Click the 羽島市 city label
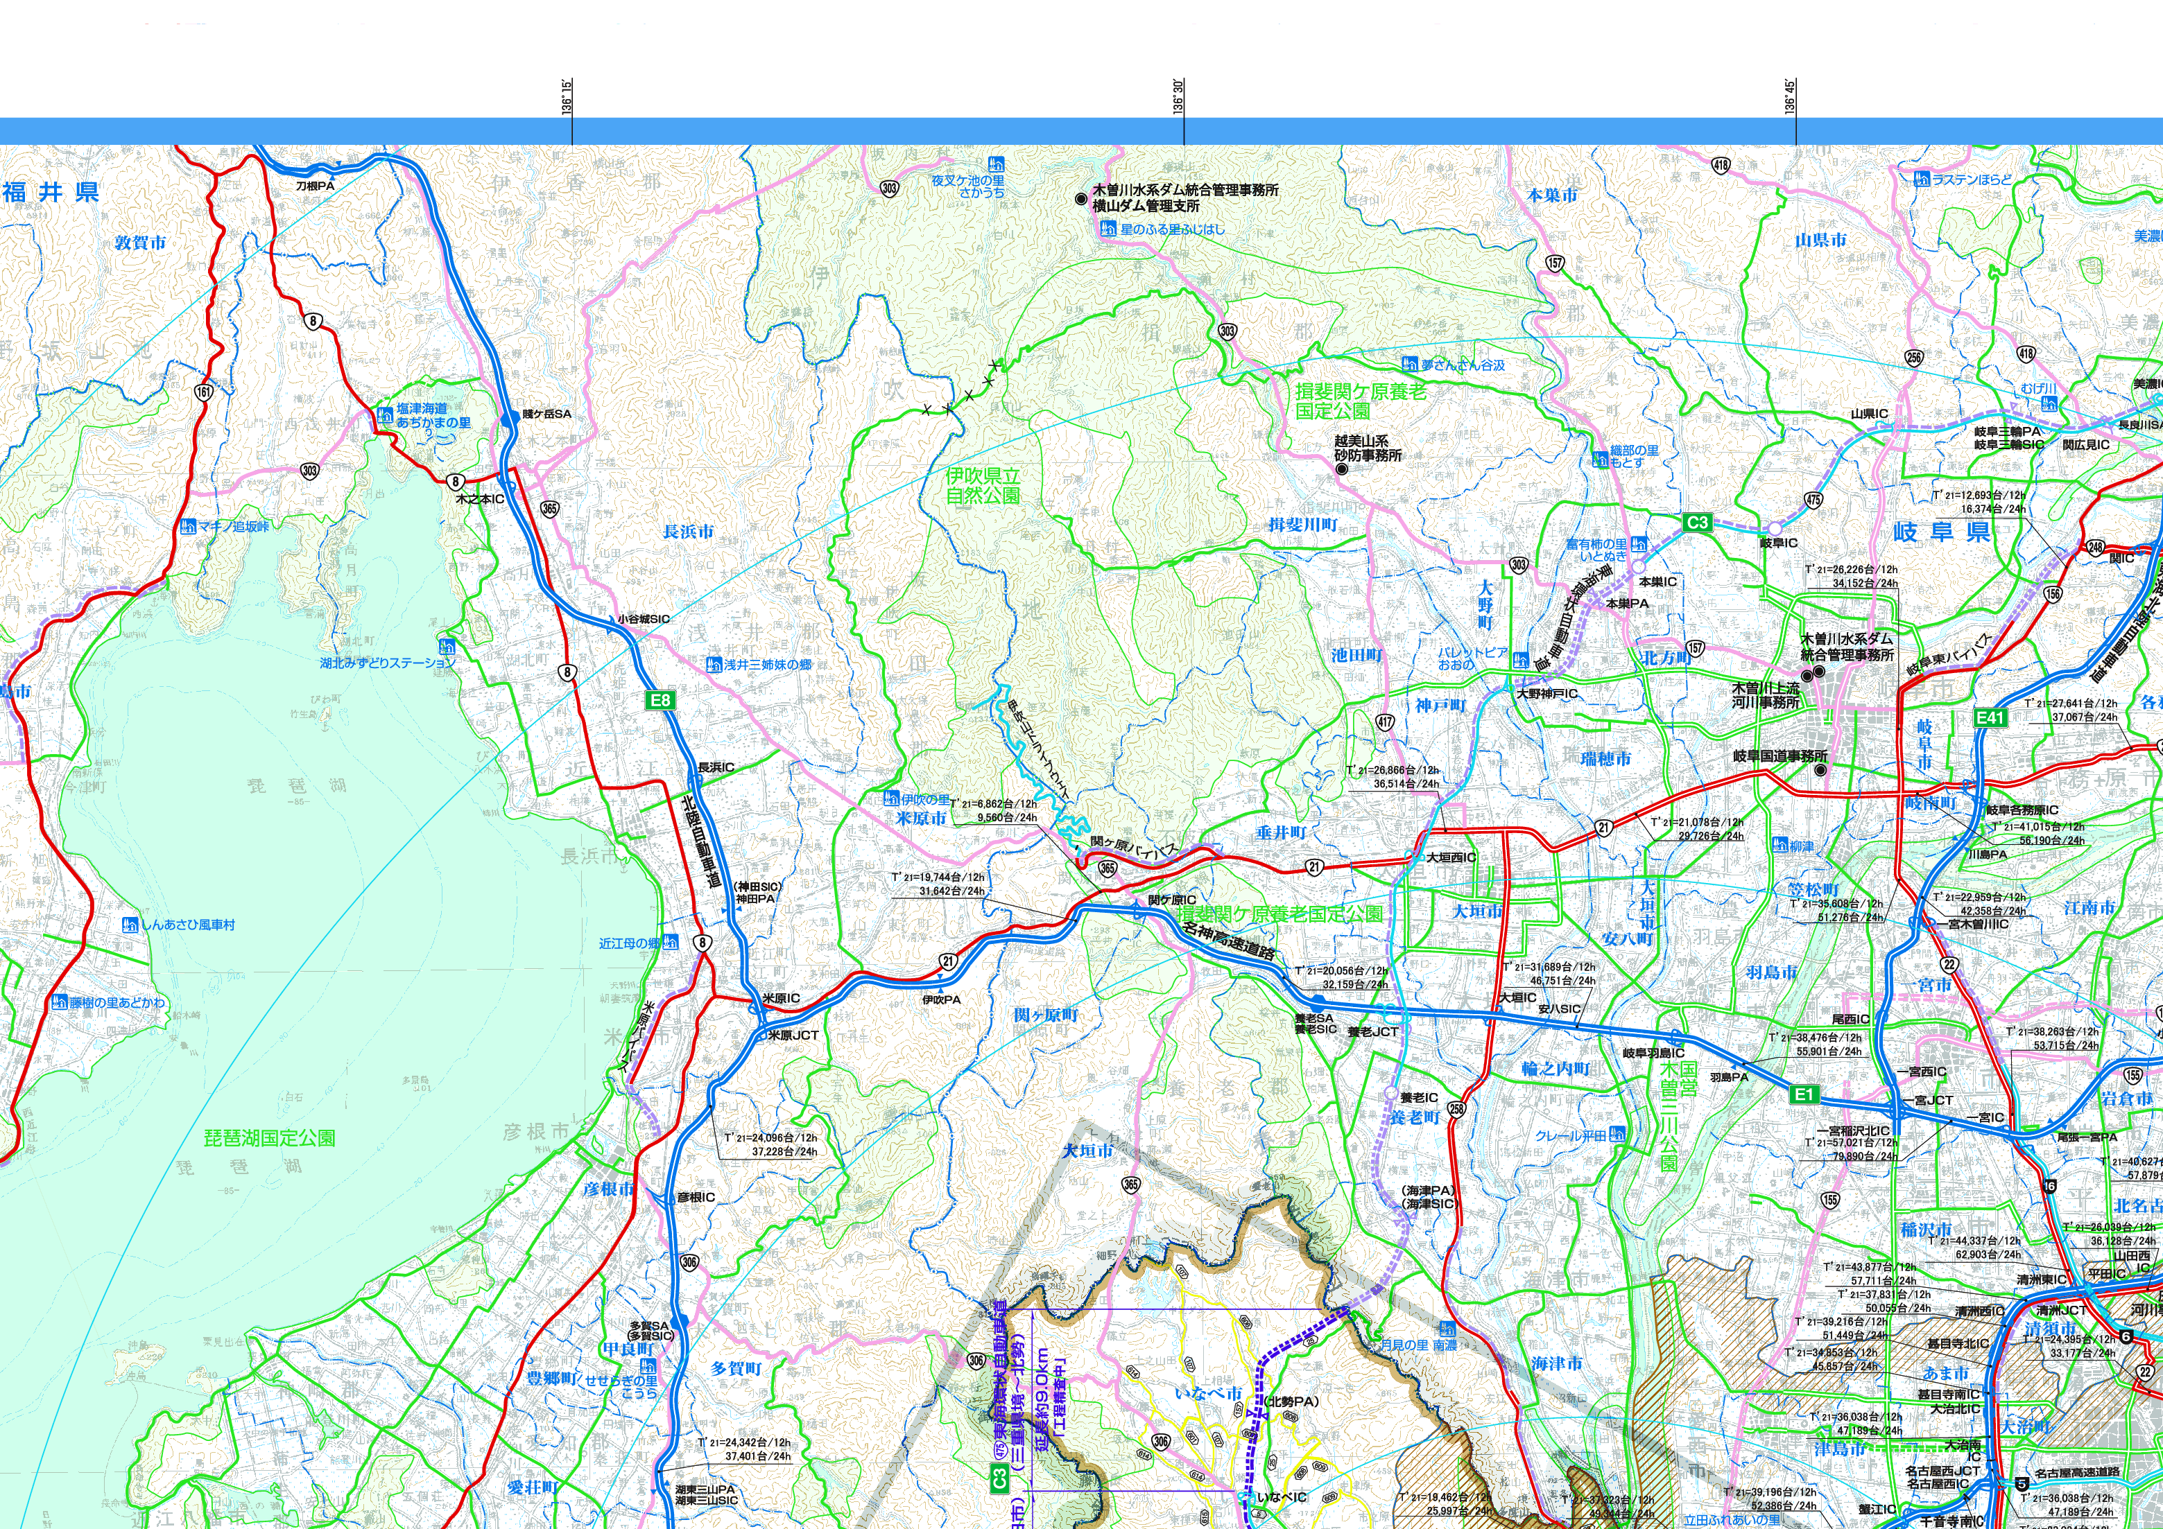Screen dimensions: 2163x1529 pyautogui.click(x=1772, y=972)
